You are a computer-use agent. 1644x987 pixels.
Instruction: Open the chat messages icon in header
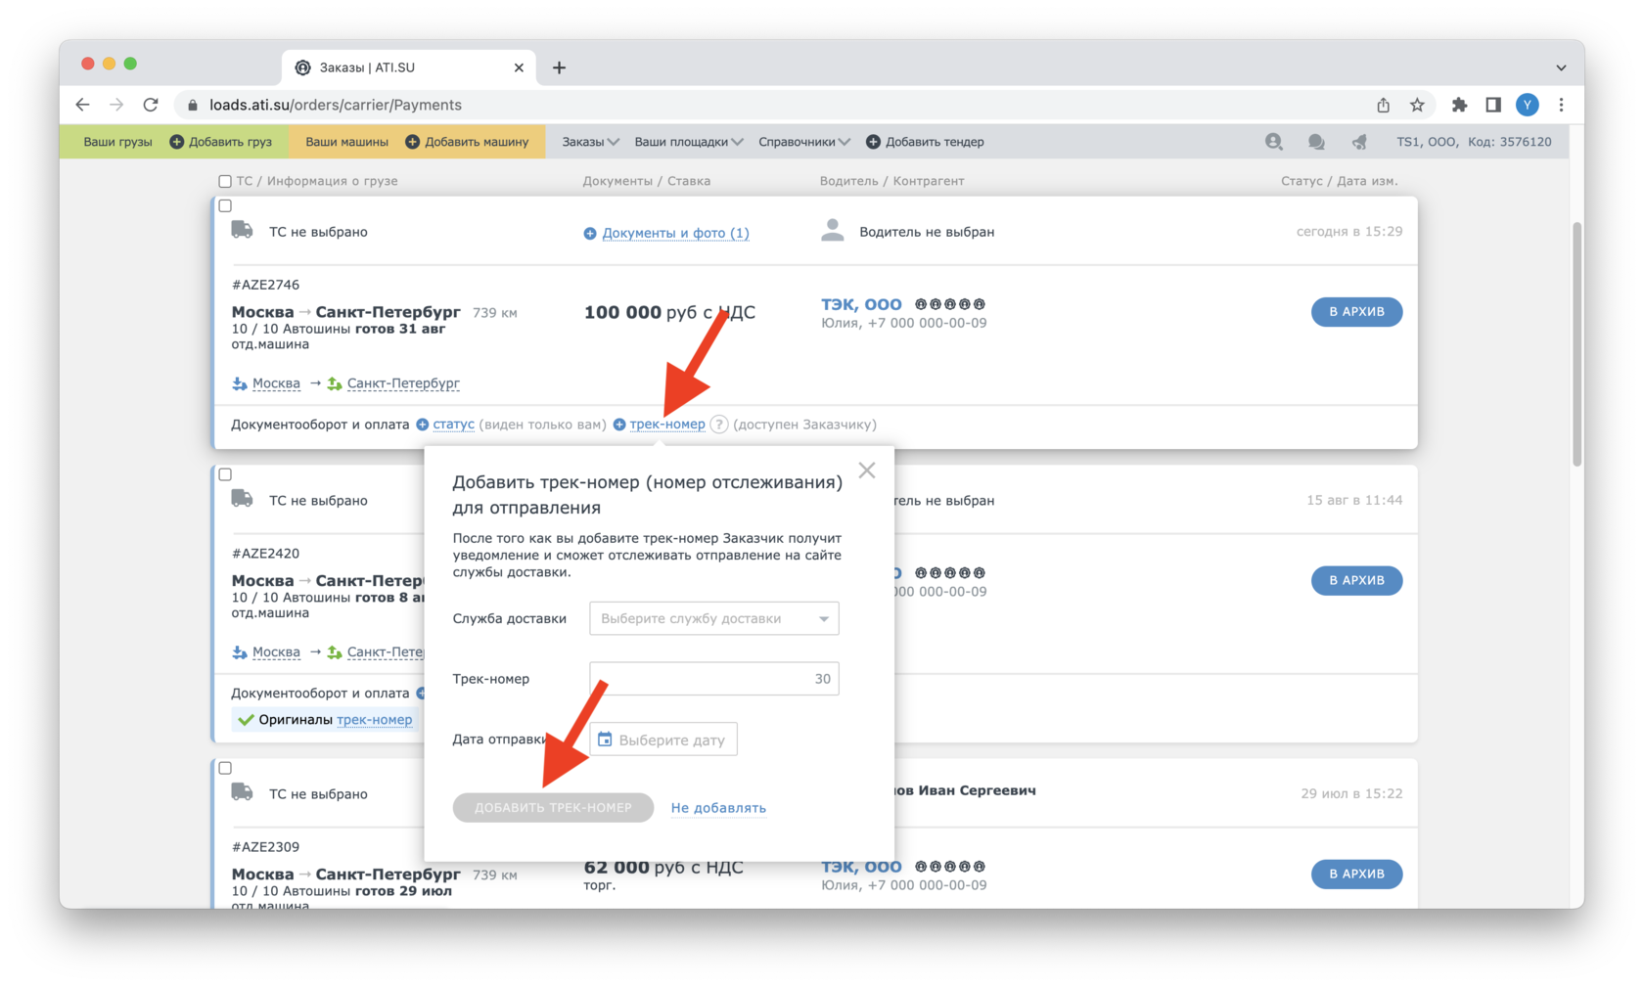1316,142
